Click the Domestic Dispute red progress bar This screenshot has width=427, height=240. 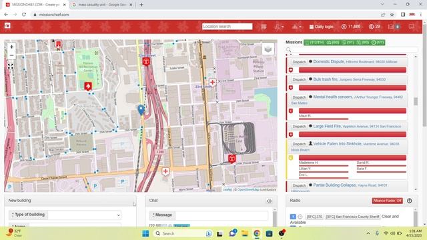coord(352,70)
